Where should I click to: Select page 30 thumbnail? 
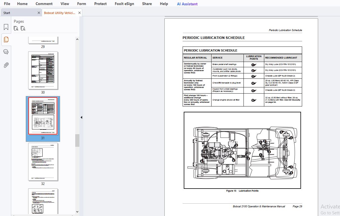tap(43, 70)
